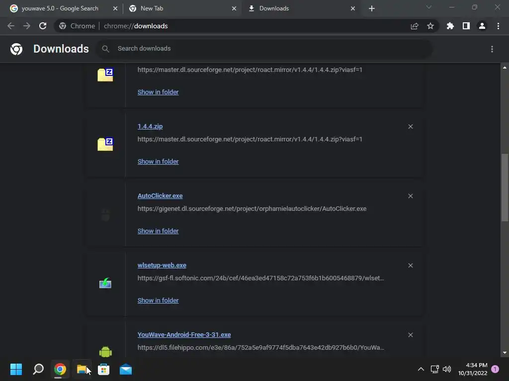Click the Search downloads field
509x381 pixels.
click(264, 49)
